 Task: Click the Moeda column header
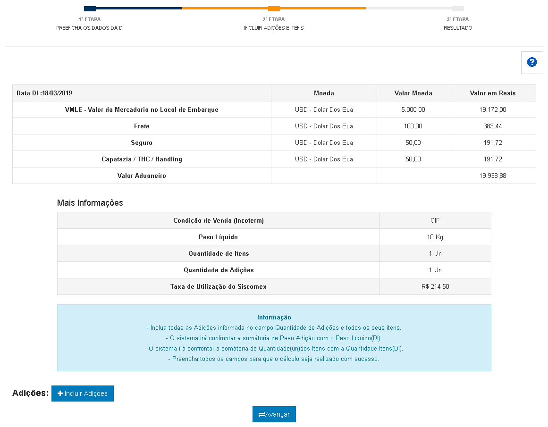324,92
